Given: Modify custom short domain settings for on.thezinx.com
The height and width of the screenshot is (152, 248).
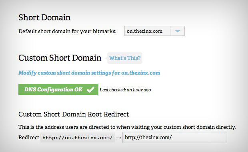Looking at the screenshot, I should [x=89, y=73].
